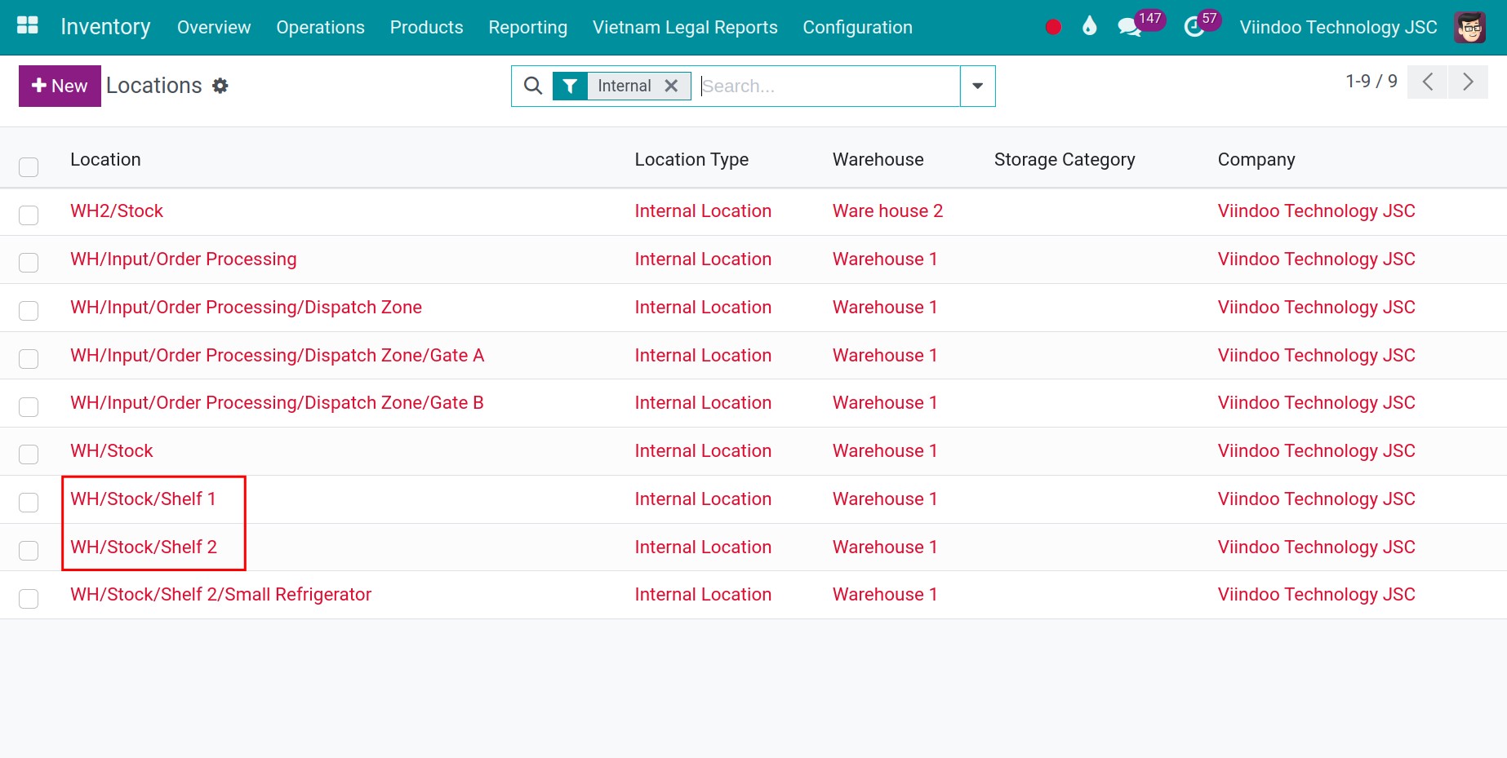Click the filter funnel icon
The height and width of the screenshot is (758, 1507).
[570, 86]
